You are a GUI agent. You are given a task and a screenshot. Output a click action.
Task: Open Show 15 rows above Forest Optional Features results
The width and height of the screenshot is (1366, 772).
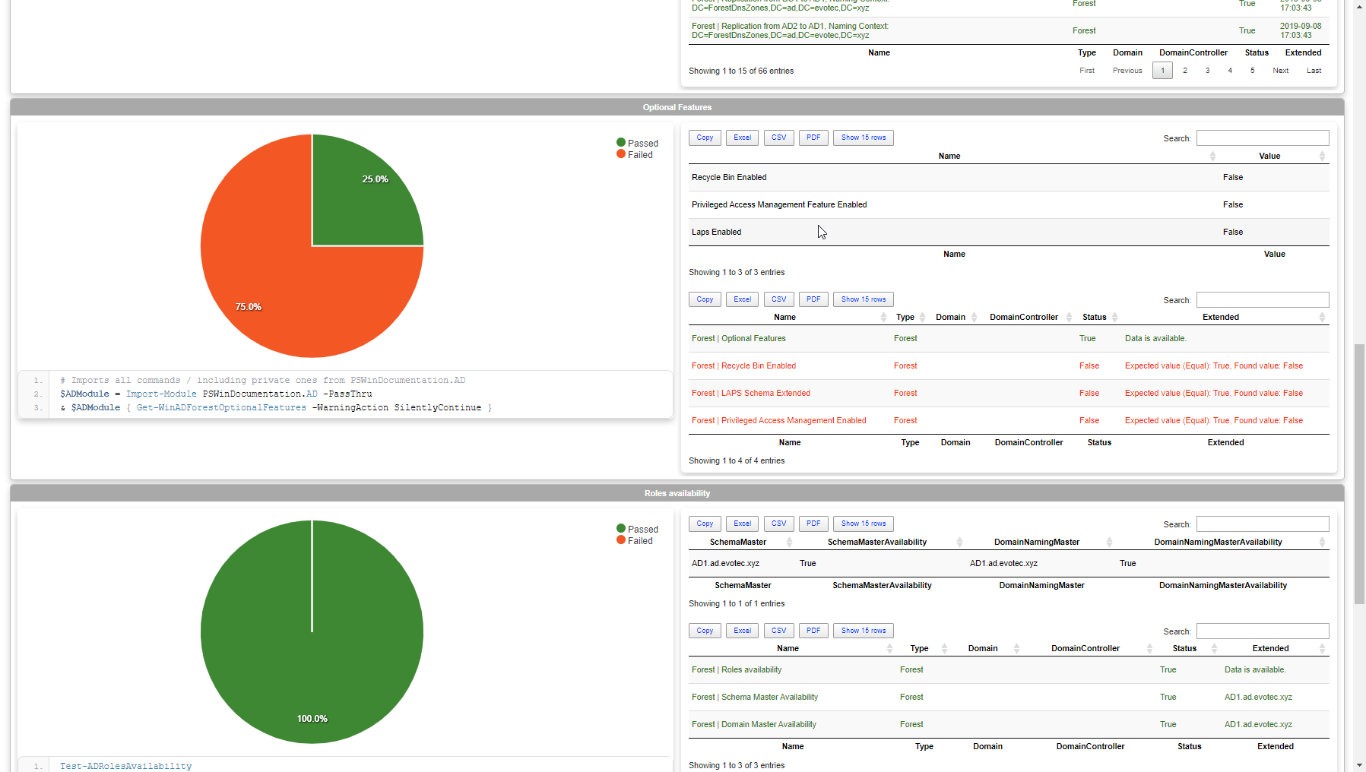(863, 299)
